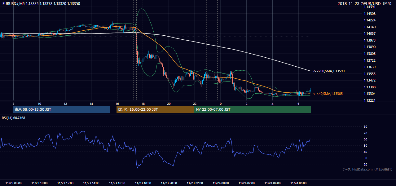The height and width of the screenshot is (186, 396).
Task: Click the 11/23 18:00 time label
Action: click(143, 183)
